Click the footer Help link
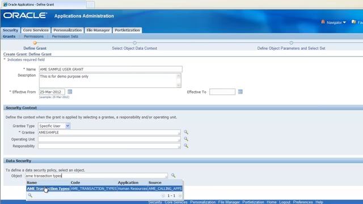The height and width of the screenshot is (204, 363). [x=319, y=202]
